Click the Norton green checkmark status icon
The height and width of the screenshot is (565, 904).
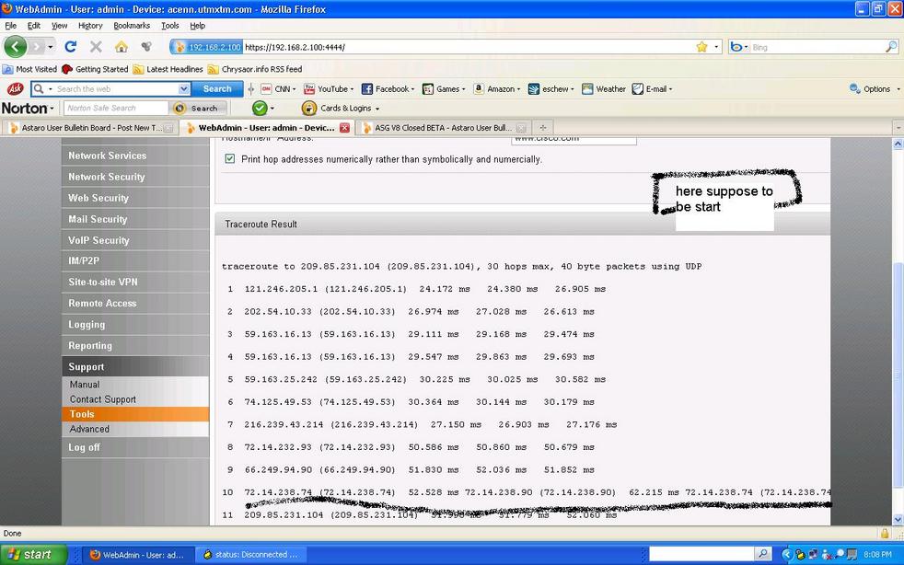[260, 108]
